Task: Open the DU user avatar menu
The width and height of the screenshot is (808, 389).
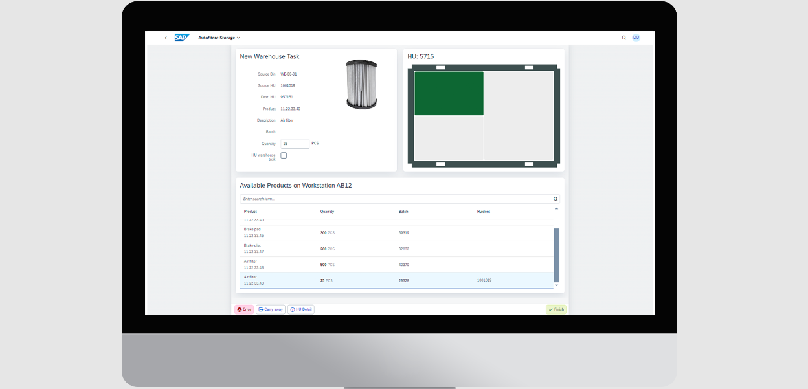Action: 636,38
